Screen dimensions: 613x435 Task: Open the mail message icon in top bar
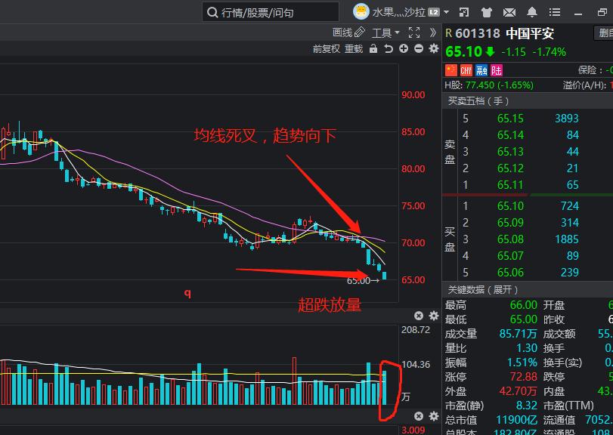pyautogui.click(x=508, y=11)
